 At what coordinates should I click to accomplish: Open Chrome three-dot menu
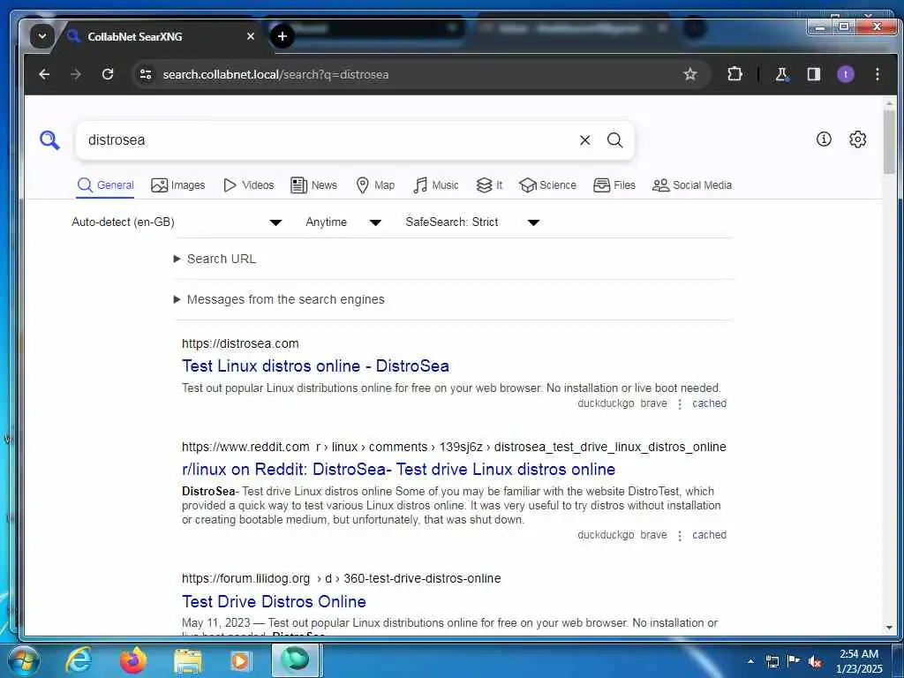tap(877, 74)
